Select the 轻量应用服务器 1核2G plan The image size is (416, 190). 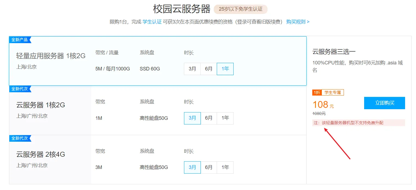pyautogui.click(x=51, y=56)
